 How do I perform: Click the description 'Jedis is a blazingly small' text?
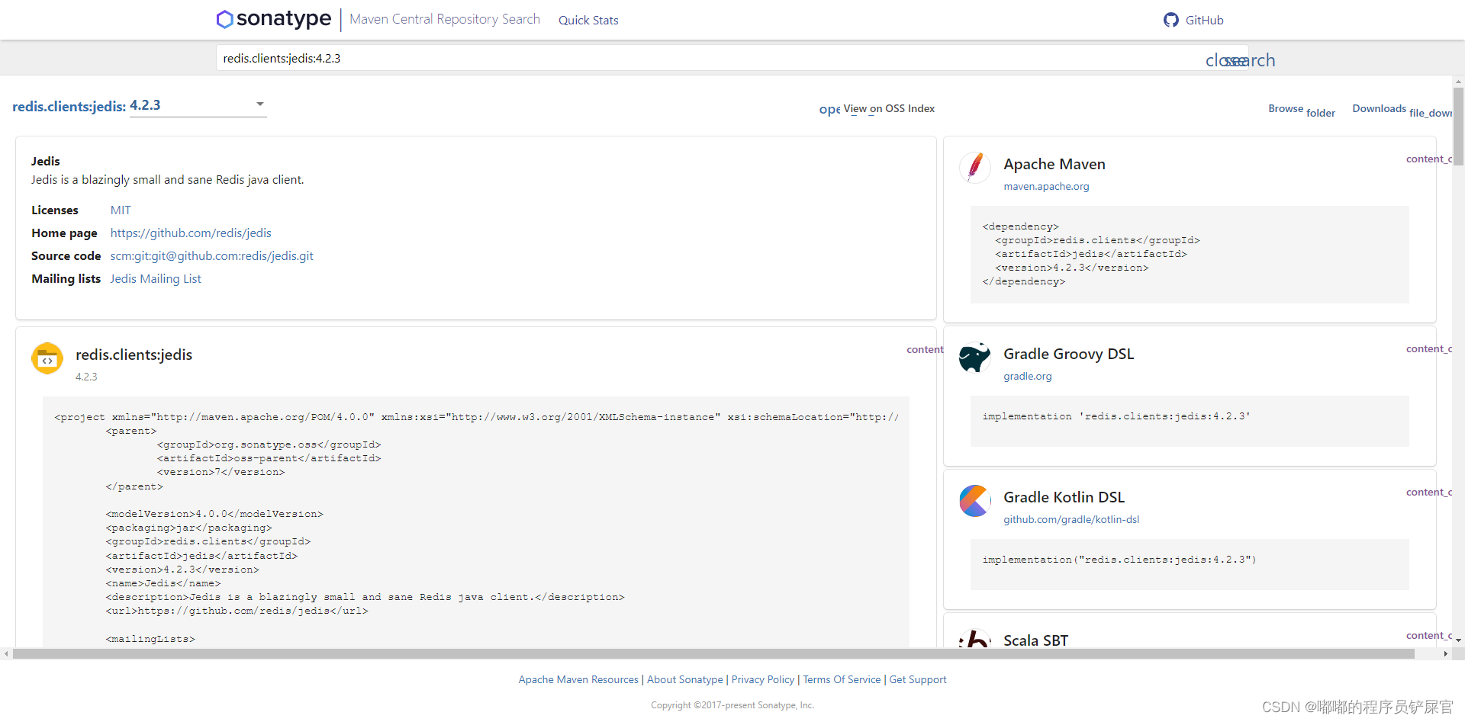coord(167,180)
